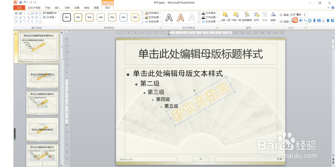Apply the faint white WordArt A style
335x167 pixels.
coord(192,17)
